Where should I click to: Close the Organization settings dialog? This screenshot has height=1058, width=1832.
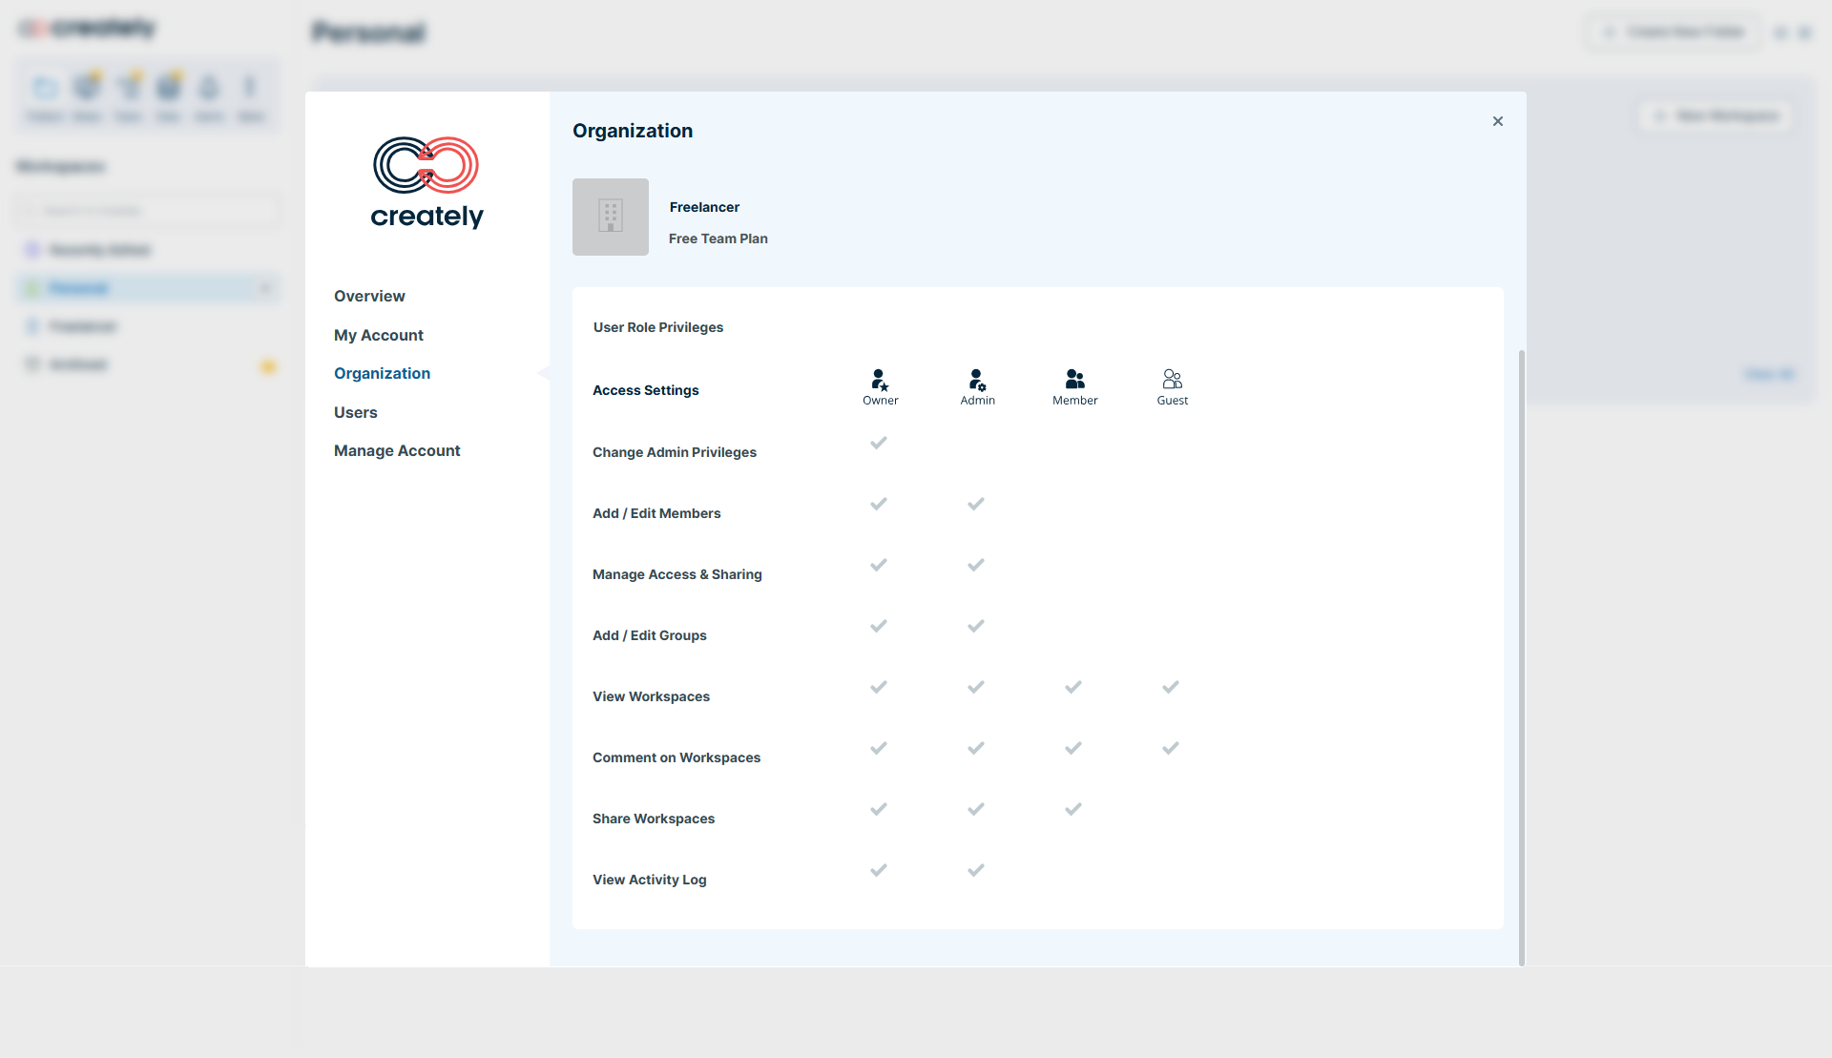(1498, 121)
